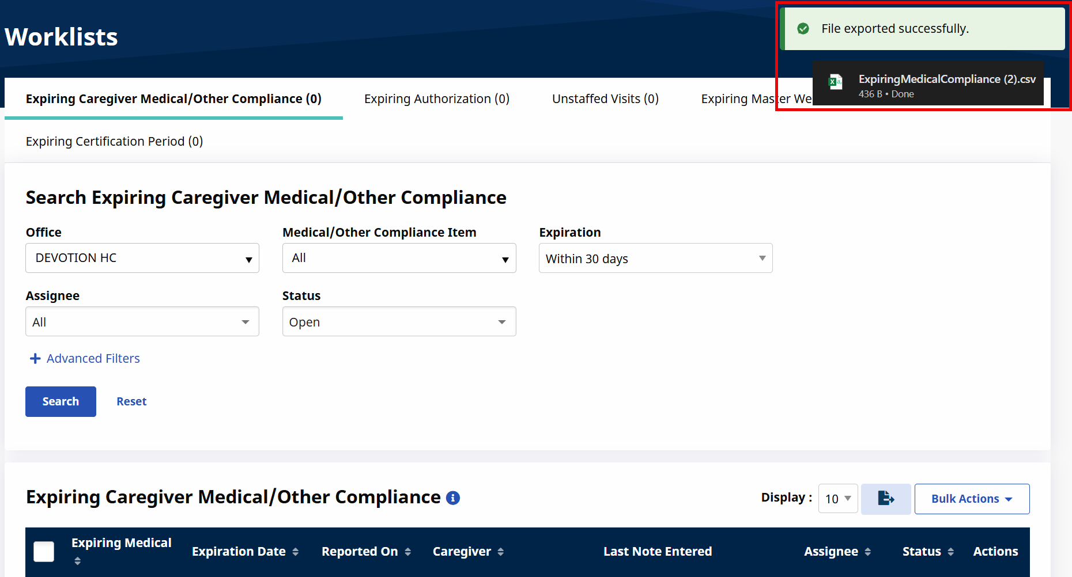Click the export file icon button
Viewport: 1072px width, 577px height.
click(885, 499)
